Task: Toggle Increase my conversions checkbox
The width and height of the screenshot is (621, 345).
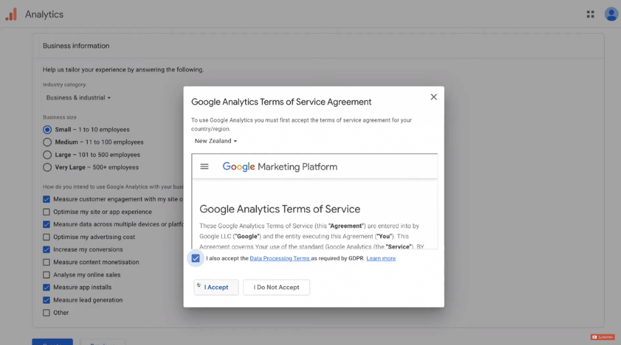Action: (47, 249)
